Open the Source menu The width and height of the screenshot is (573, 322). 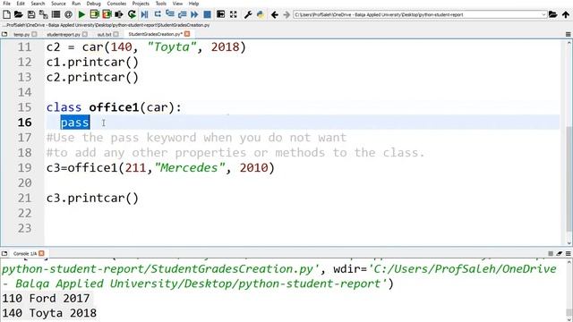[x=58, y=4]
